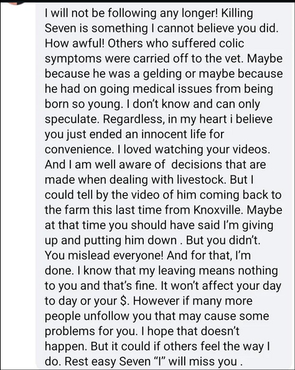Open the commenter's profile picture avatar
The width and height of the screenshot is (295, 370).
(x=17, y=2)
